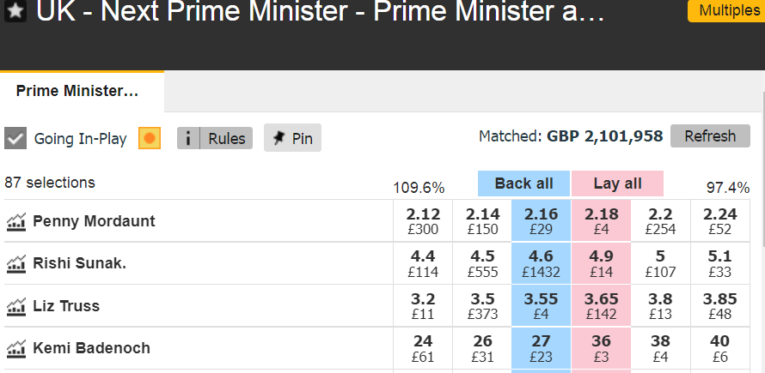
Task: Lay Rishi Sunak at 4.9
Action: (601, 263)
